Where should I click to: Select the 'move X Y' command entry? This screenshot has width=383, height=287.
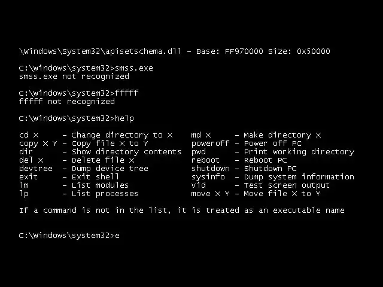(210, 194)
